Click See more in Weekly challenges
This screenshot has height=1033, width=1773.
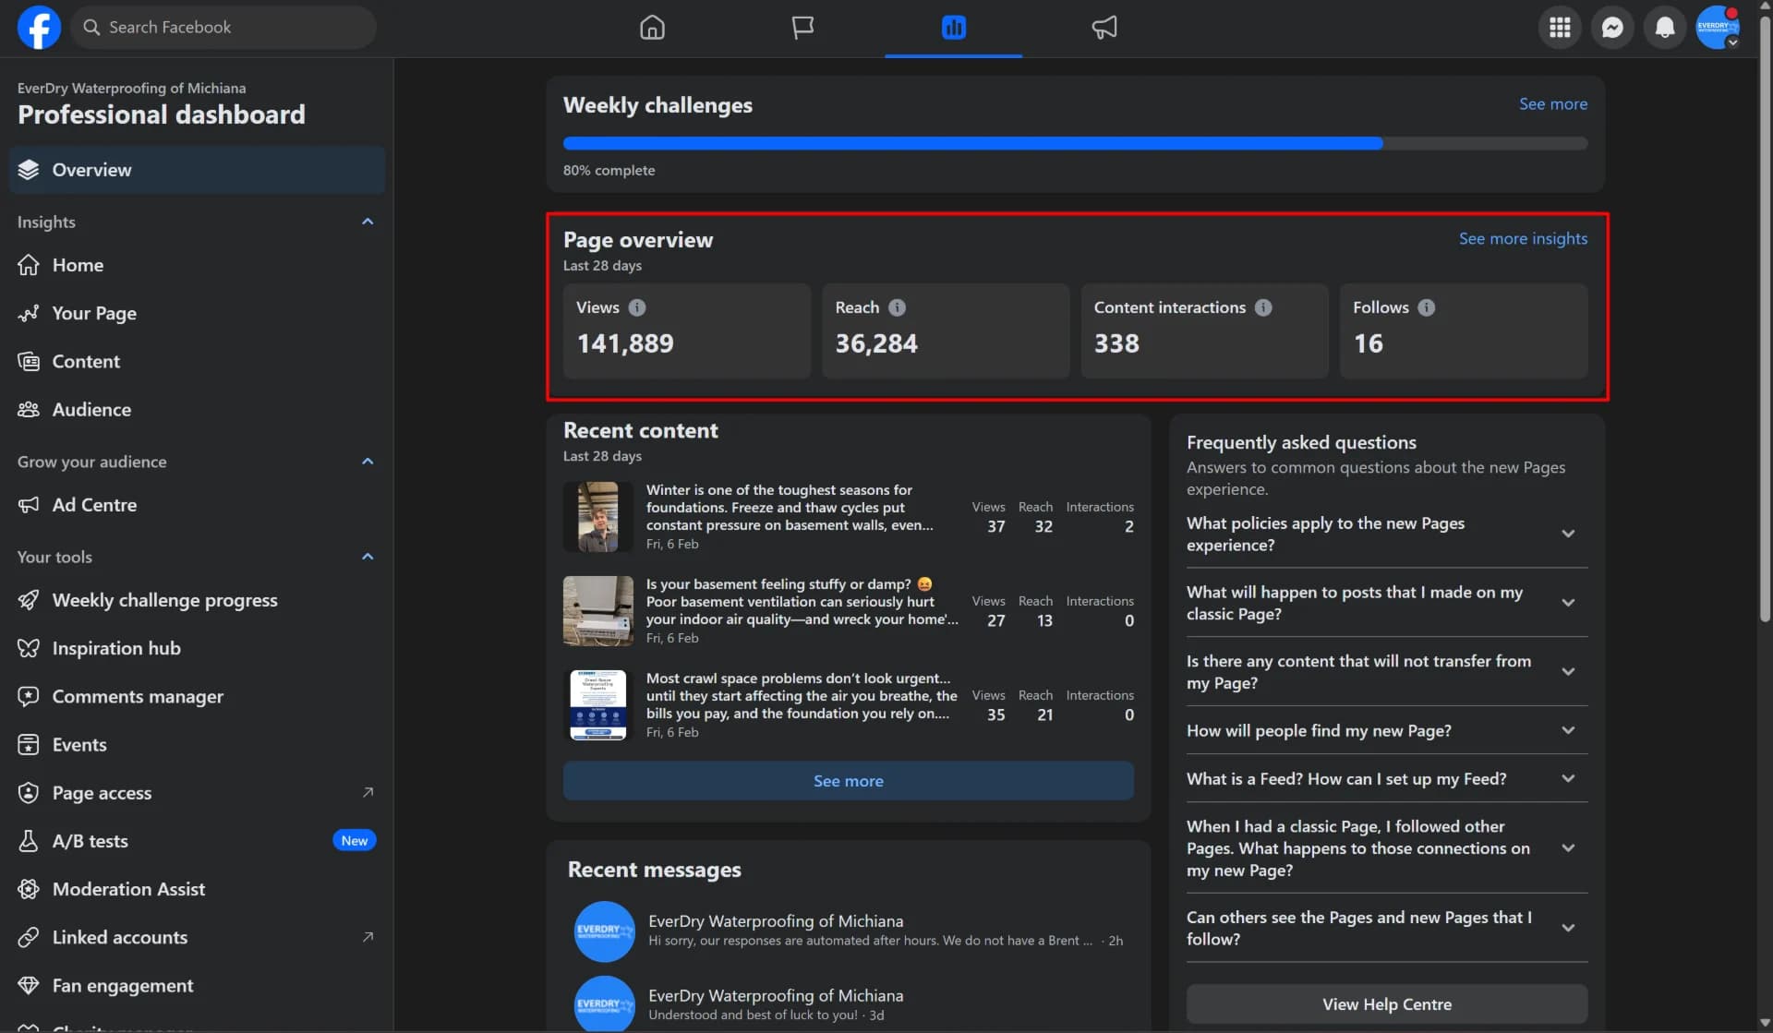(1552, 103)
